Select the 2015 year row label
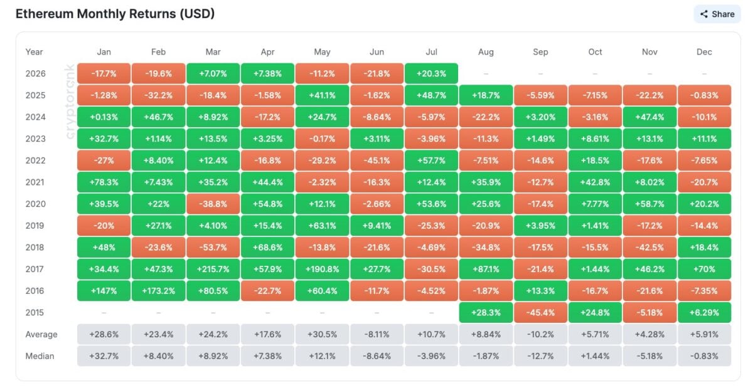This screenshot has width=753, height=388. [35, 313]
